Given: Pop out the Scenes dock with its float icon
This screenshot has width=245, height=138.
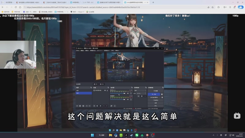Looking at the screenshot, I should [x=91, y=87].
